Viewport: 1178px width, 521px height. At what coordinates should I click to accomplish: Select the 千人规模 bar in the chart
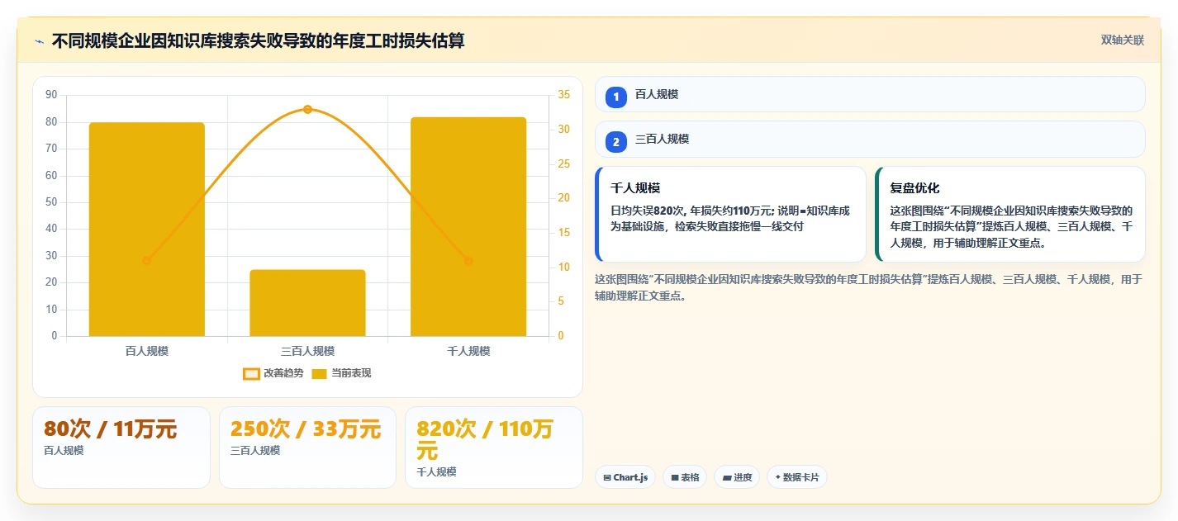point(468,227)
